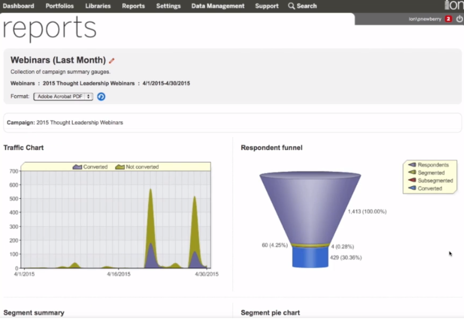Click the Support link in top bar
Screen dimensions: 464x319
[266, 6]
